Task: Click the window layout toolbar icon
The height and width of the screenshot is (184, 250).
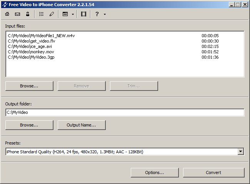Action: click(x=65, y=14)
